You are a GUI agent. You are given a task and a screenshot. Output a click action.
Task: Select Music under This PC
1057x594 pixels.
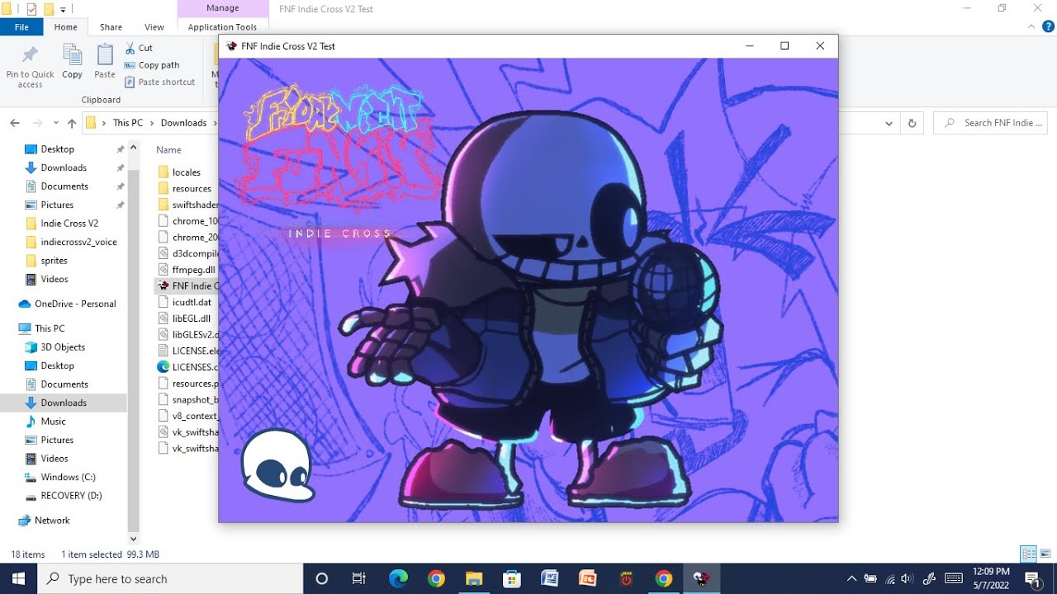53,422
